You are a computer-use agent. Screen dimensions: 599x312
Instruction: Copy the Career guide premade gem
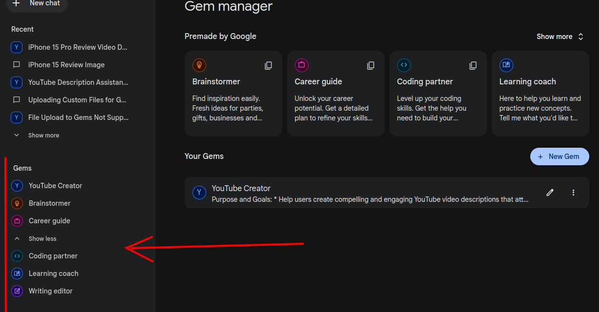371,65
